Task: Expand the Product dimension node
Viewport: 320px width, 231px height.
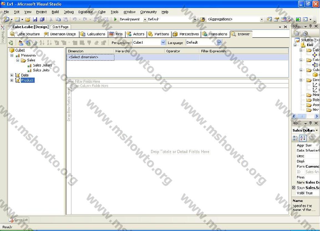Action: pos(12,80)
